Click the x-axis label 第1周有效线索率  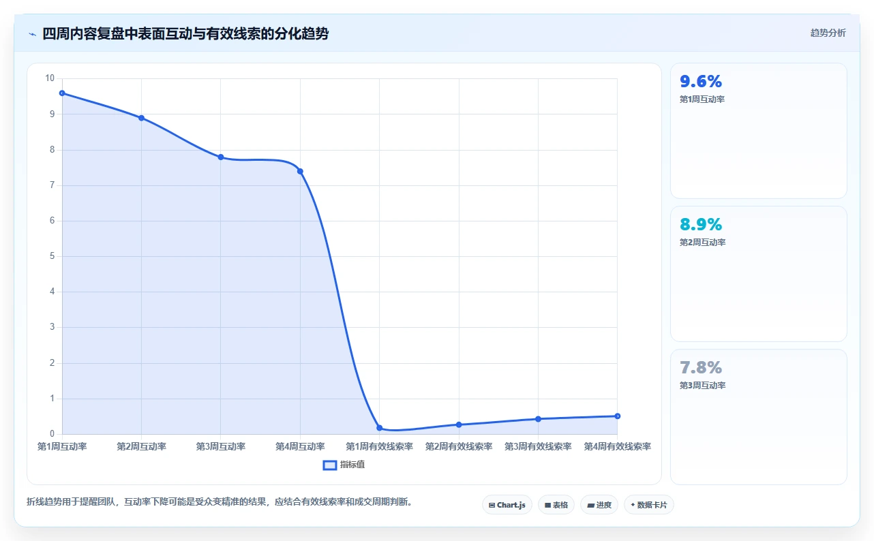[380, 446]
